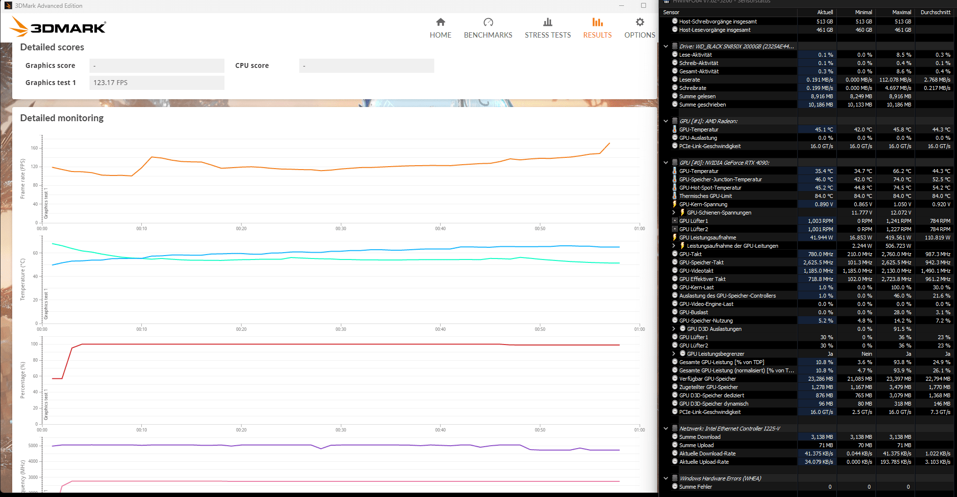Select the Host-Lesevorgänge insgesamt row
The height and width of the screenshot is (497, 957).
click(808, 30)
